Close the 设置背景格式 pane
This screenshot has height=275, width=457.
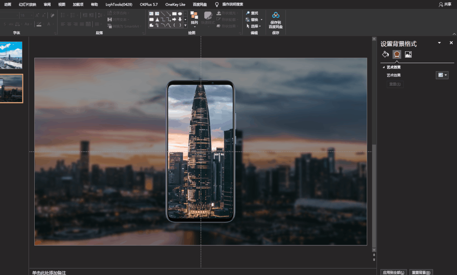(451, 43)
